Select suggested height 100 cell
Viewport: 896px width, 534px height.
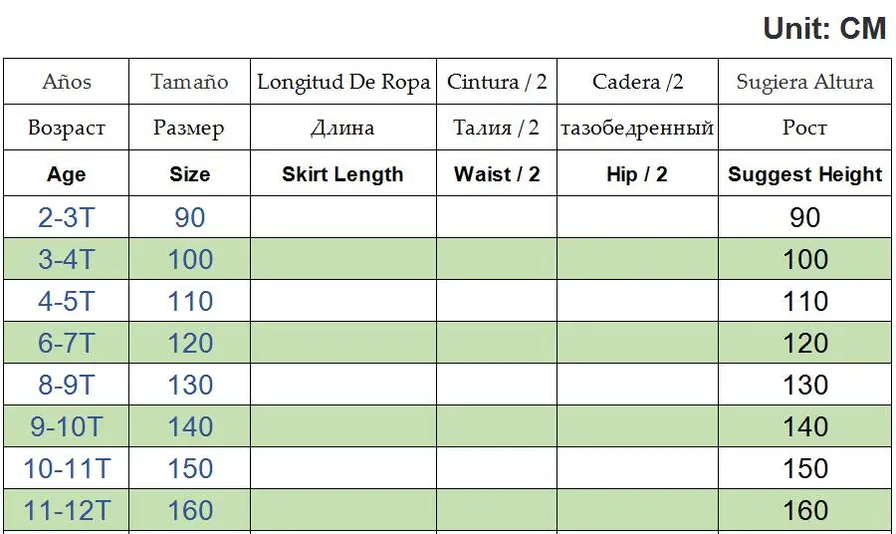tap(804, 259)
